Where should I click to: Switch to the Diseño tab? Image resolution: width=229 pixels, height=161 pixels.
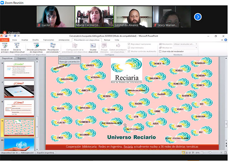35,40
